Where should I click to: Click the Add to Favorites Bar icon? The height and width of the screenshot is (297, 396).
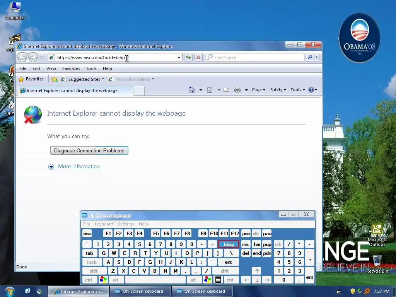pos(54,79)
